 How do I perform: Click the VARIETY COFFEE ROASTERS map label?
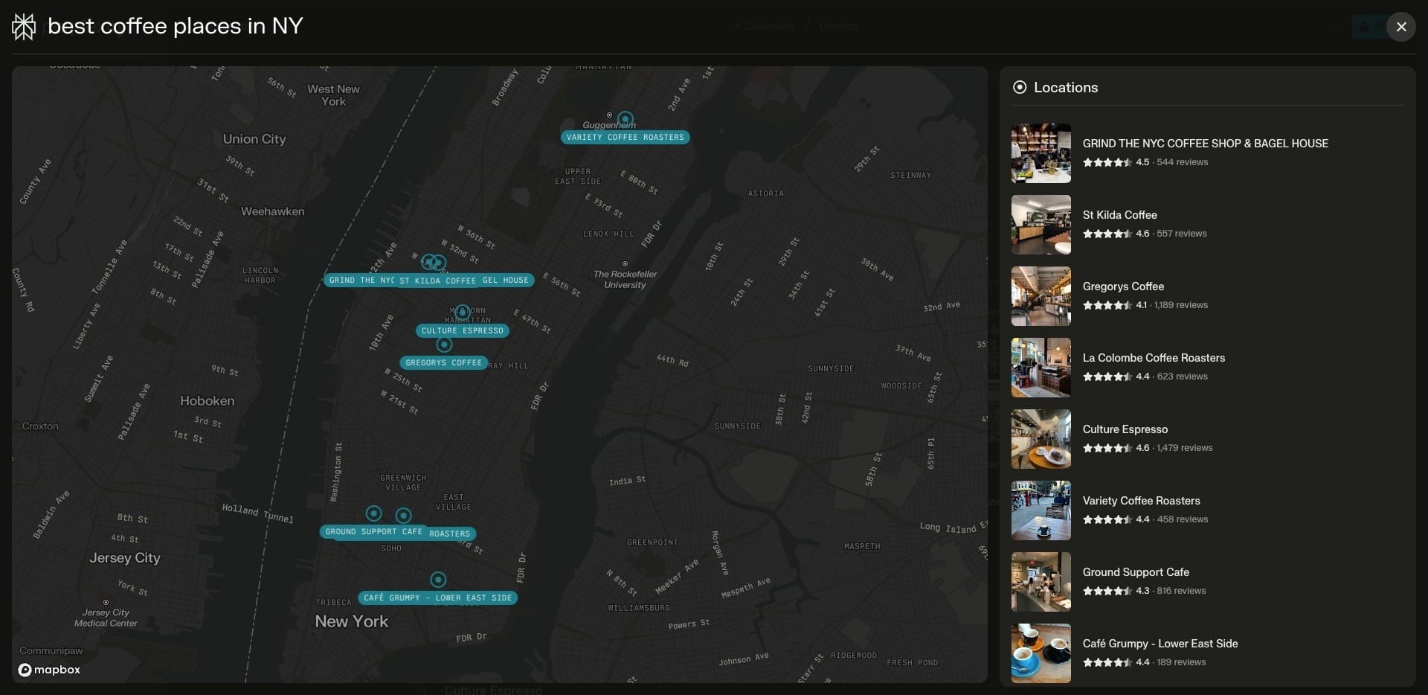coord(625,137)
